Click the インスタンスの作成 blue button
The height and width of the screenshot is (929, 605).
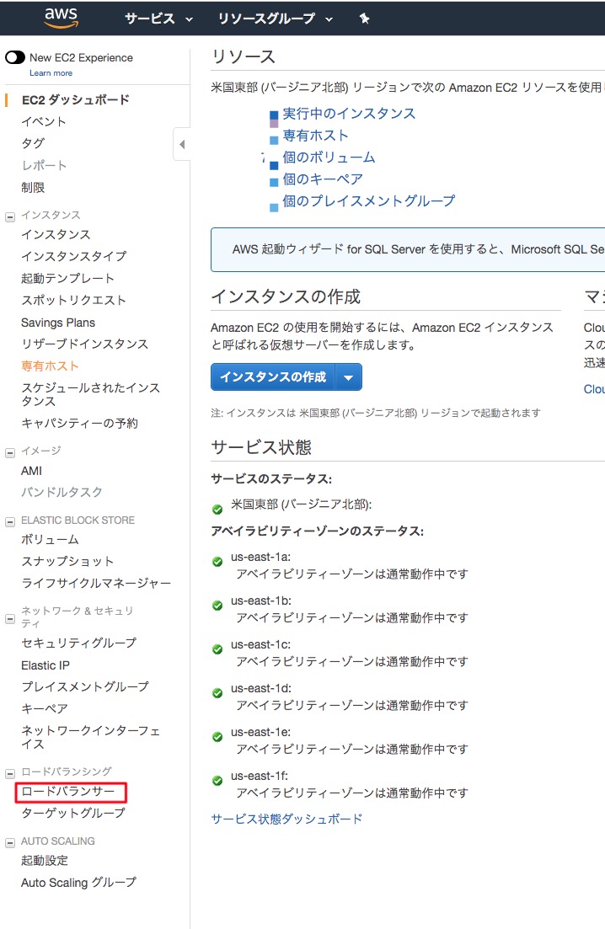273,376
